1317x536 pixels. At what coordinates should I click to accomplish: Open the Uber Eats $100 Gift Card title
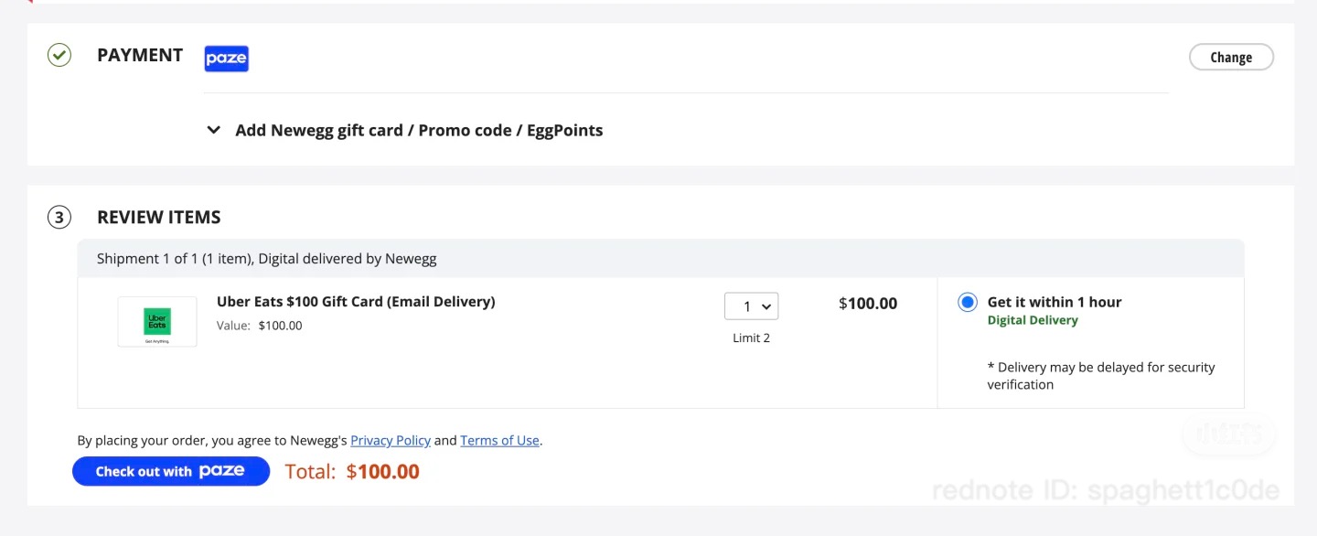356,302
